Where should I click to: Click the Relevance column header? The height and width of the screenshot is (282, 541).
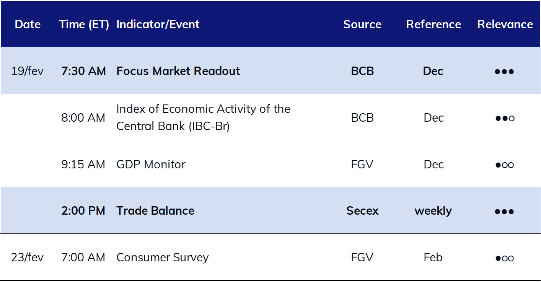pos(505,24)
